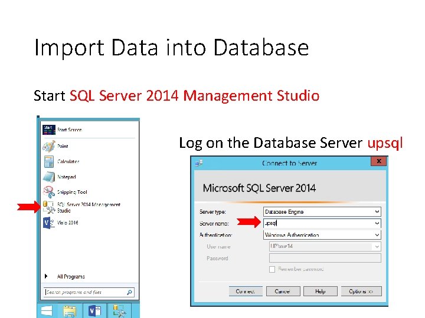Screen dimensions: 425x318
Task: Launch the Snipping Tool icon
Action: (49, 192)
